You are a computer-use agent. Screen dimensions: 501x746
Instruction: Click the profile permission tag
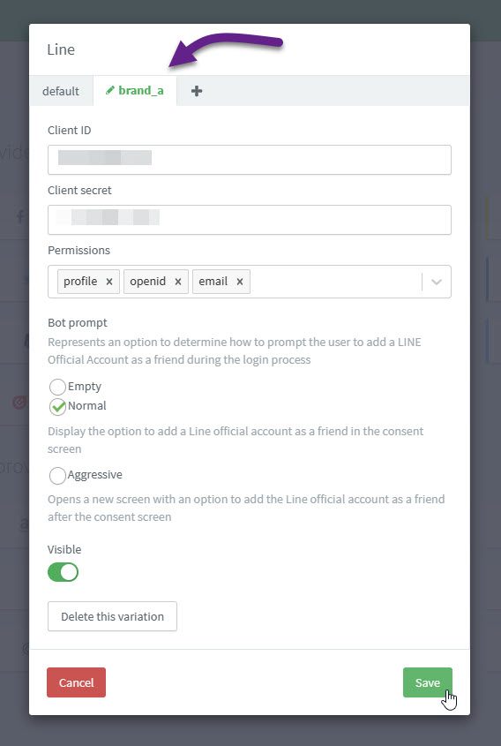(x=80, y=282)
